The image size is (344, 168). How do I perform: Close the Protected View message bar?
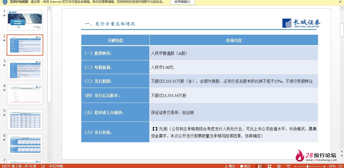[340, 2]
